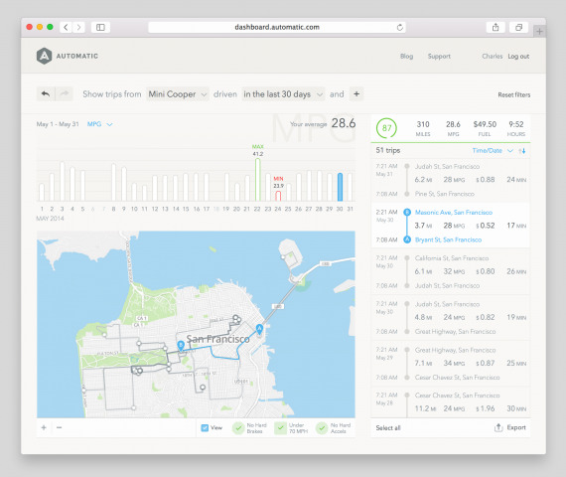Screen dimensions: 566x477
Task: Click the driving score 87 circle
Action: pyautogui.click(x=386, y=128)
